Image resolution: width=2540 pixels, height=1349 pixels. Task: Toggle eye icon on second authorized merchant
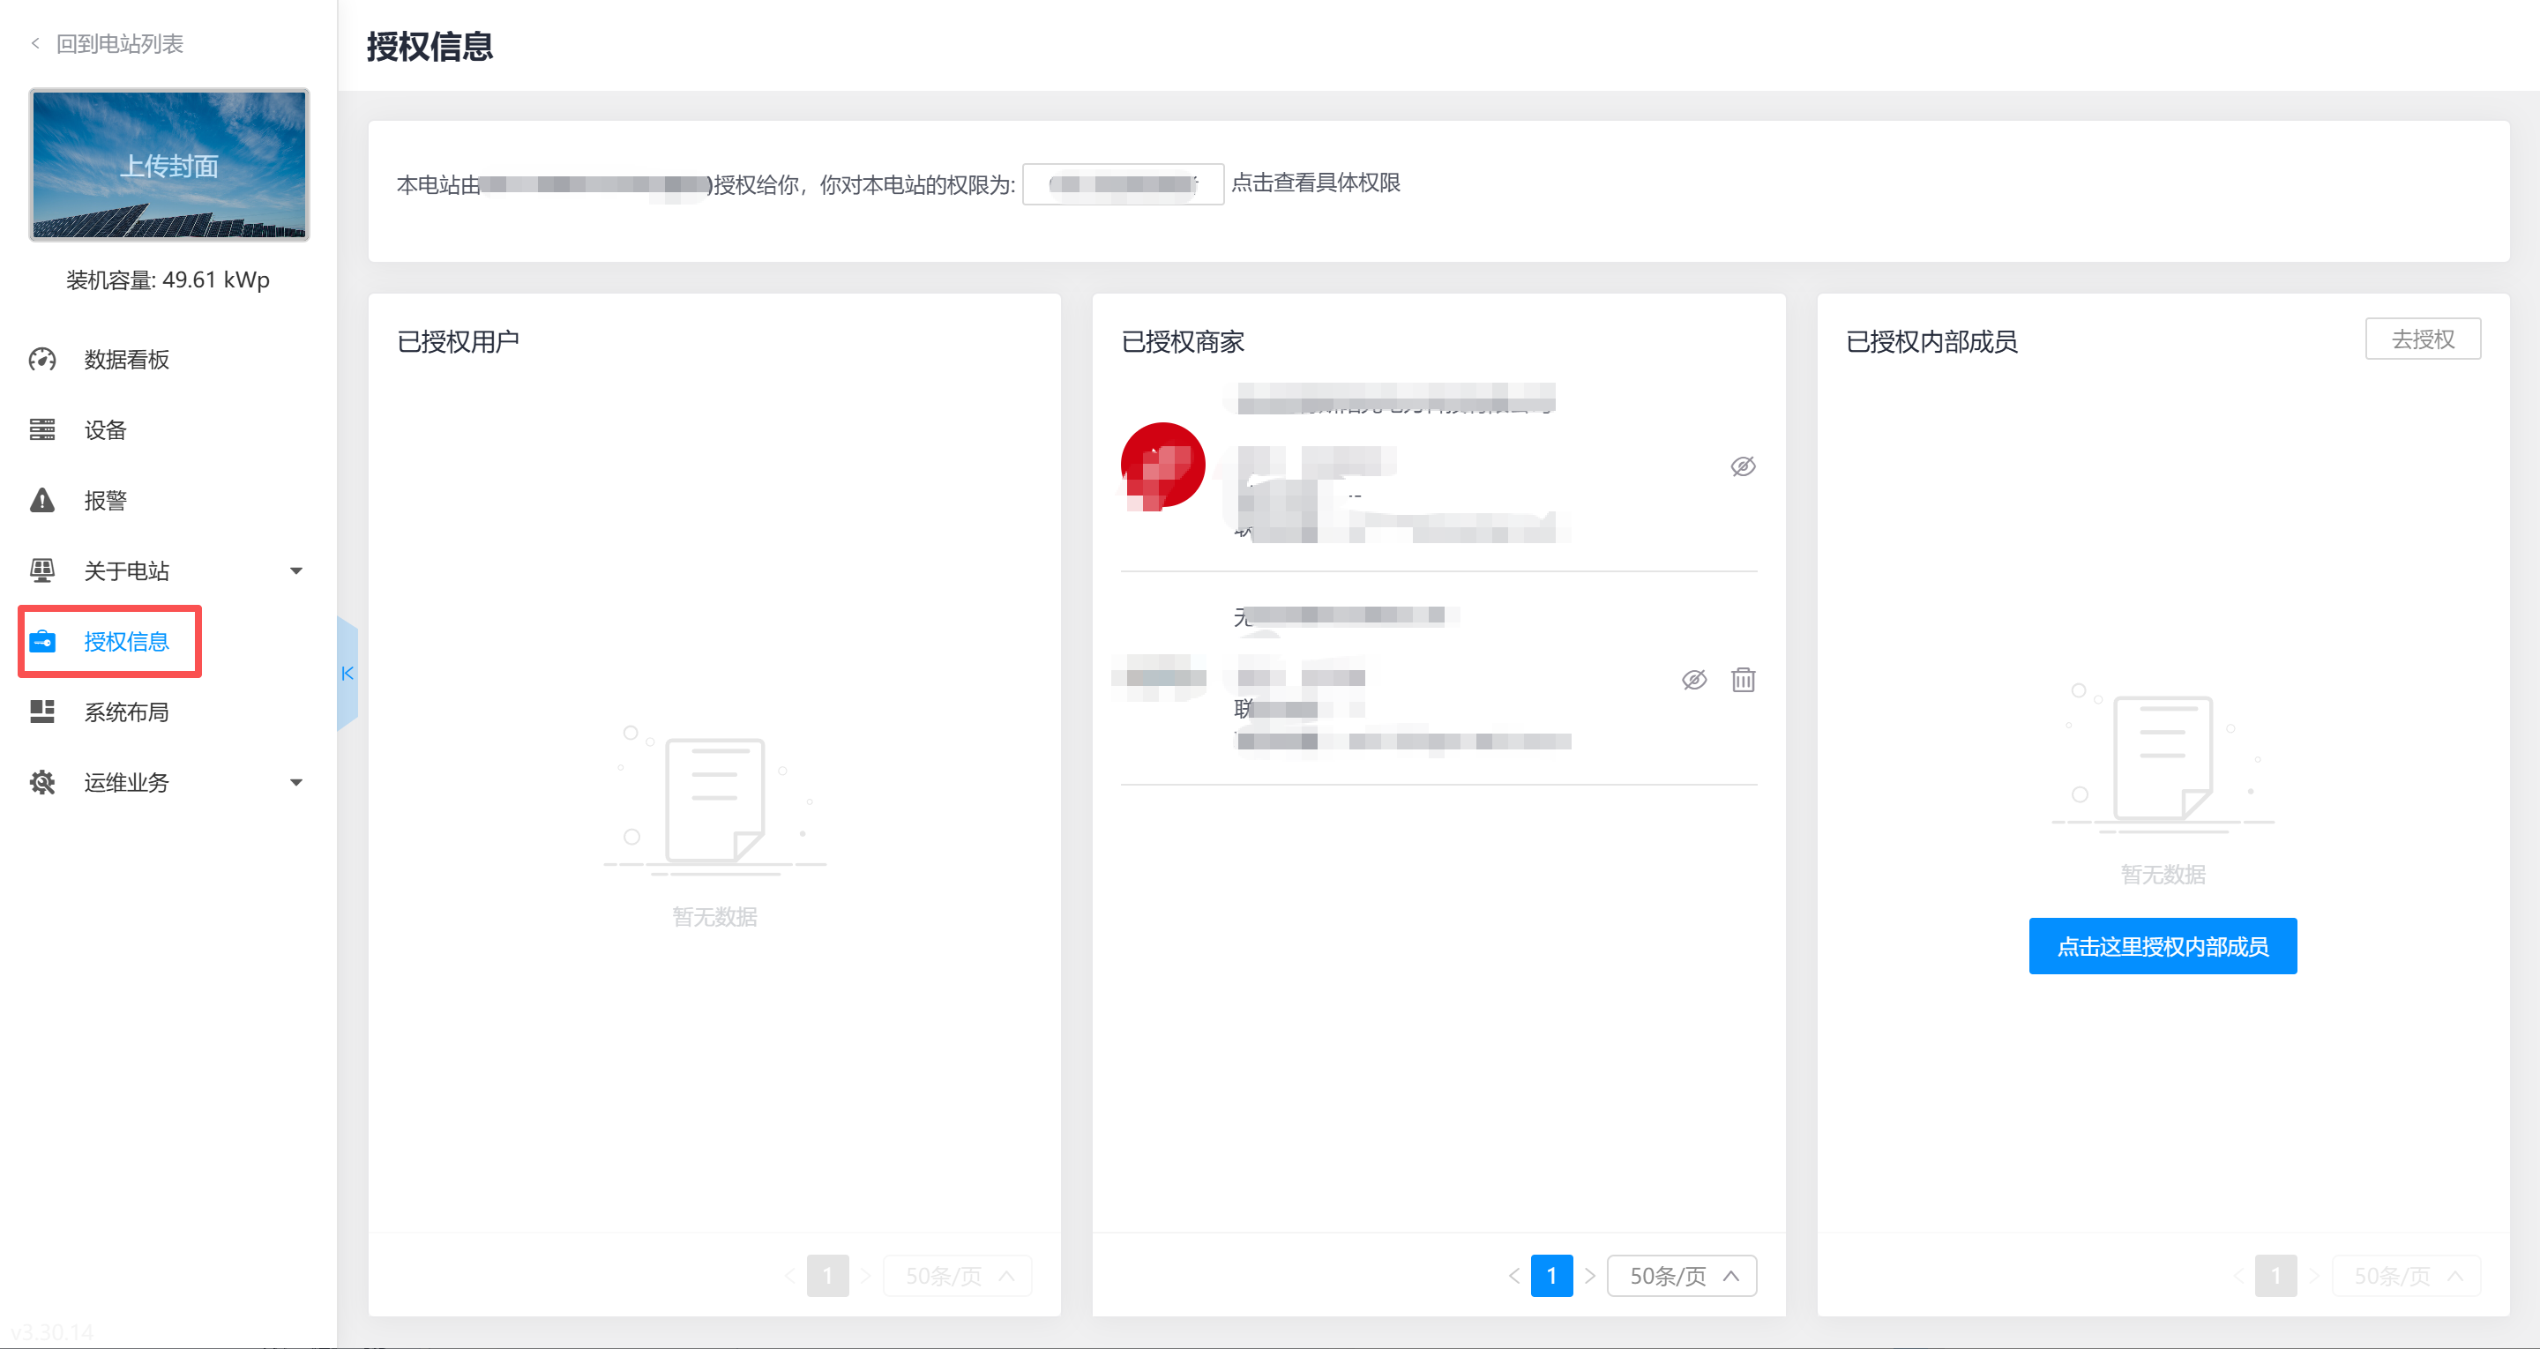[x=1693, y=680]
